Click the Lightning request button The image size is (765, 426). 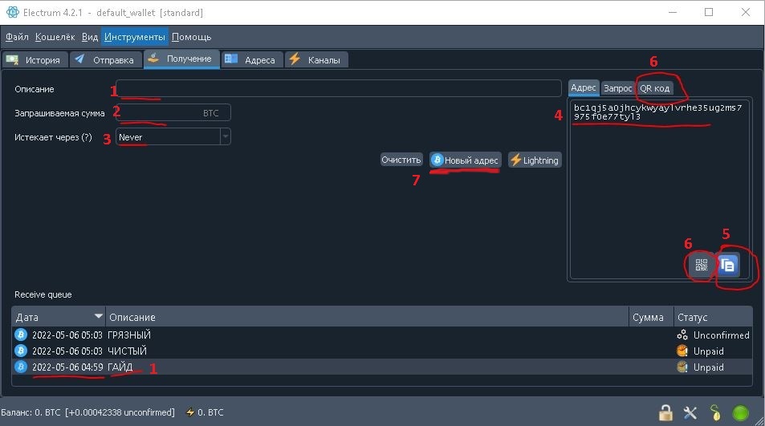point(534,160)
